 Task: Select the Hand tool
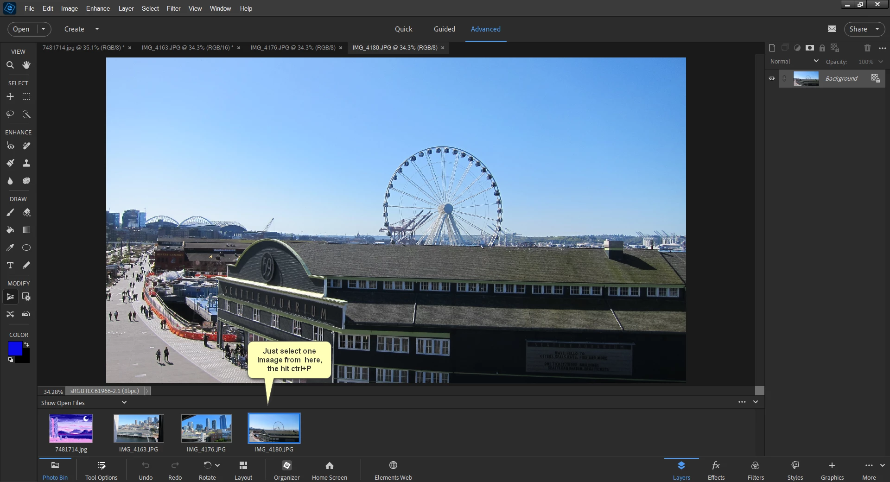click(26, 65)
